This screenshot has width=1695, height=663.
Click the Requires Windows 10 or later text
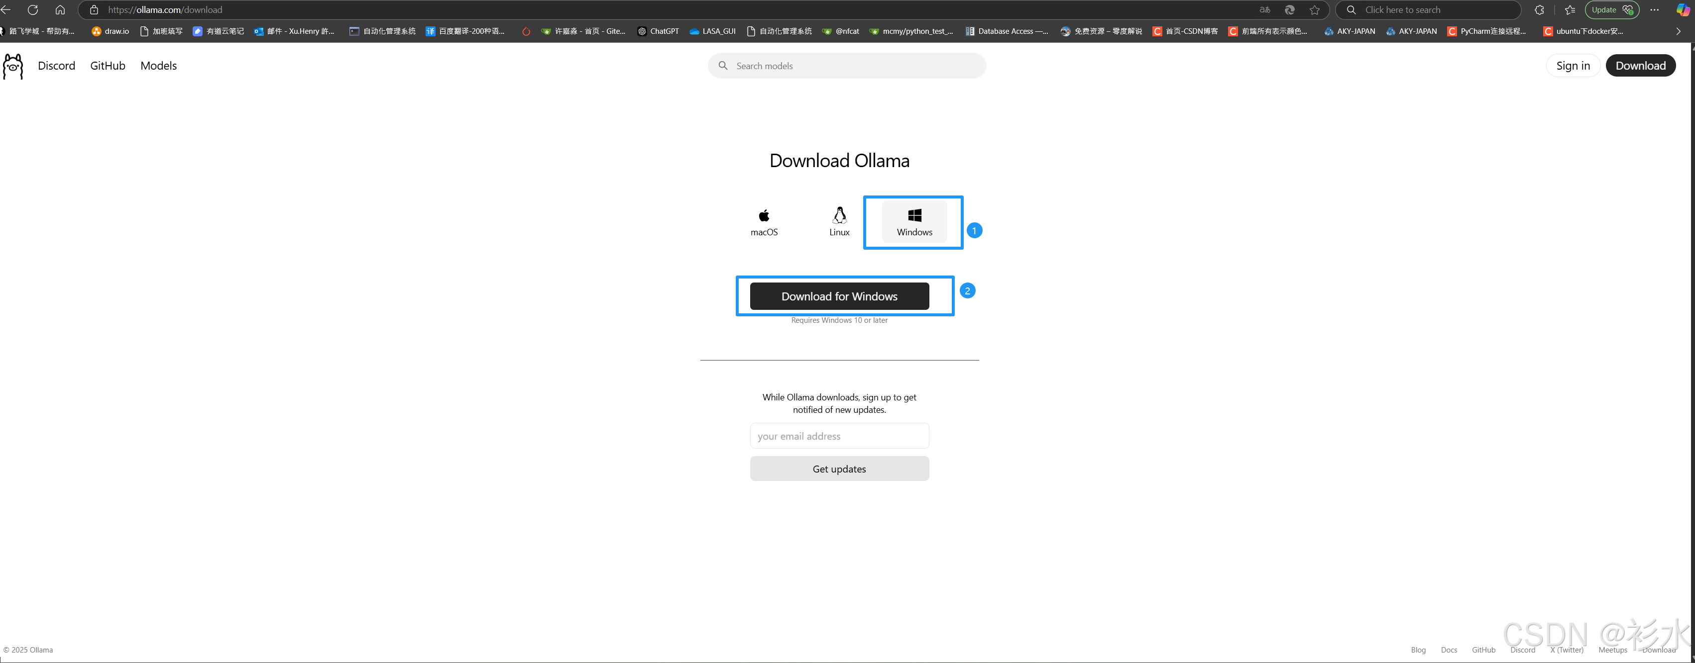click(x=839, y=320)
